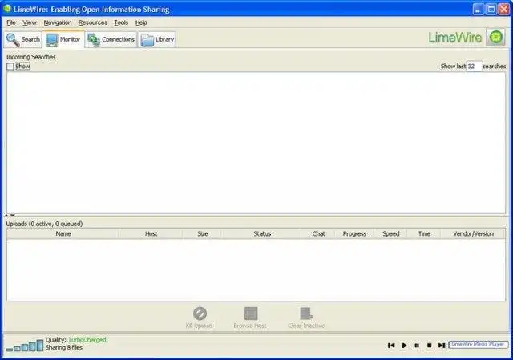The image size is (513, 360).
Task: Pause the media player
Action: coord(417,346)
